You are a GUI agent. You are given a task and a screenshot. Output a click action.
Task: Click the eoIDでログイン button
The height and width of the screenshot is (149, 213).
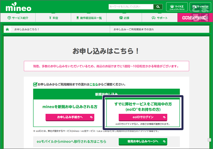point(143,117)
